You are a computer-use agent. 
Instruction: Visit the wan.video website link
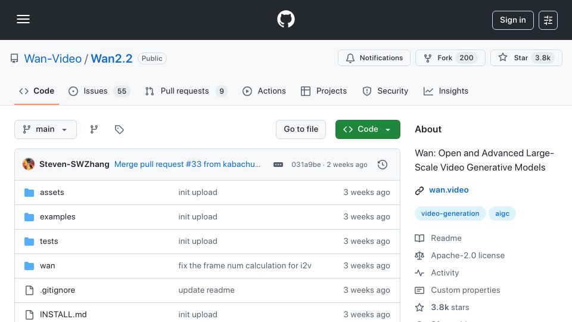pyautogui.click(x=449, y=190)
